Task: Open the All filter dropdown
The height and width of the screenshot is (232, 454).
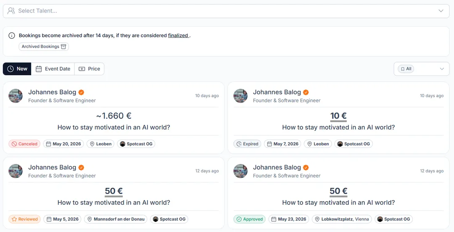Action: point(422,69)
